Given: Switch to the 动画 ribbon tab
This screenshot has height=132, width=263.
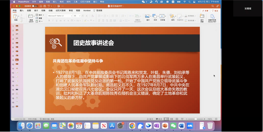Looking at the screenshot, I should 51,10.
